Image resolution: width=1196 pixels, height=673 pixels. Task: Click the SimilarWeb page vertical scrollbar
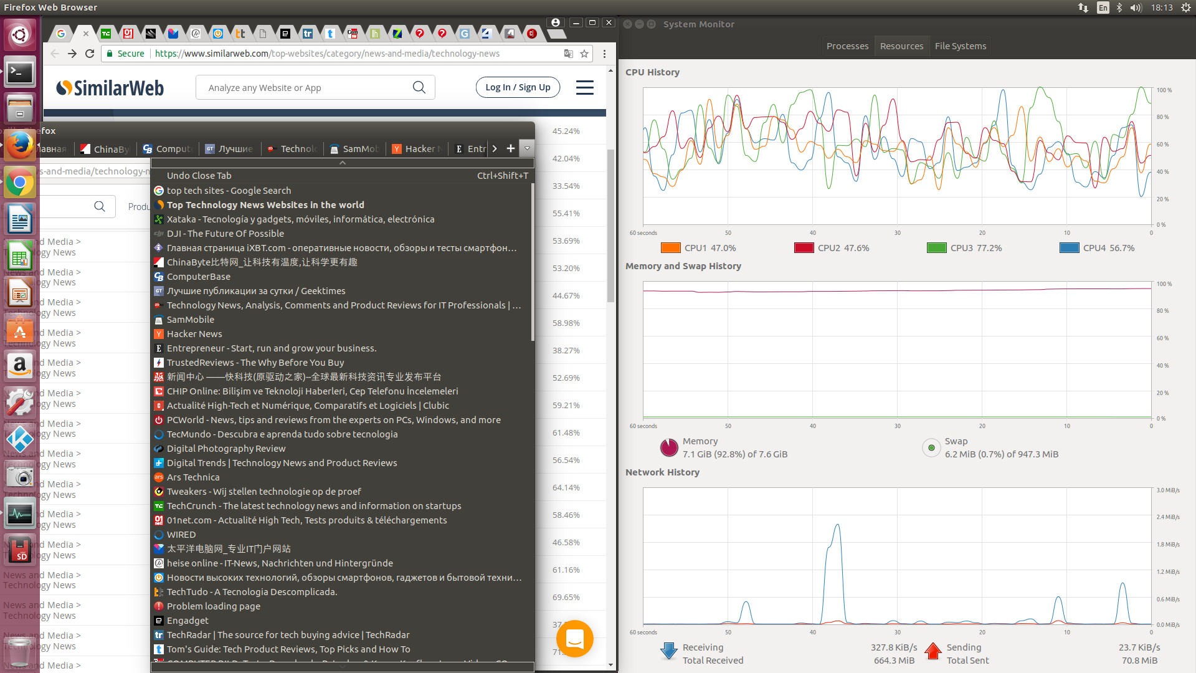[x=611, y=224]
